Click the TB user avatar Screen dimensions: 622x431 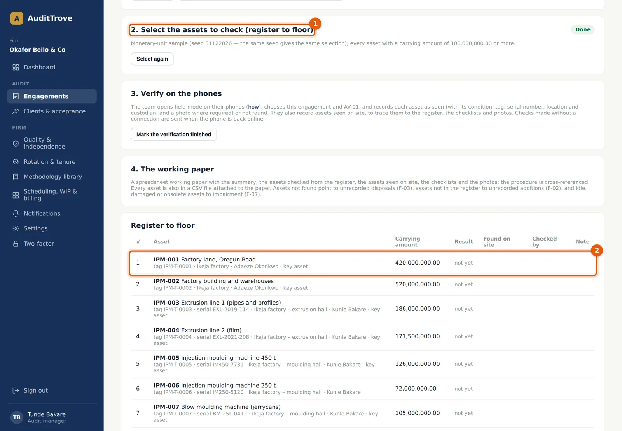pos(17,417)
